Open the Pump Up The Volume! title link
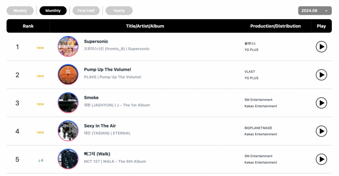This screenshot has width=339, height=176. (x=108, y=70)
